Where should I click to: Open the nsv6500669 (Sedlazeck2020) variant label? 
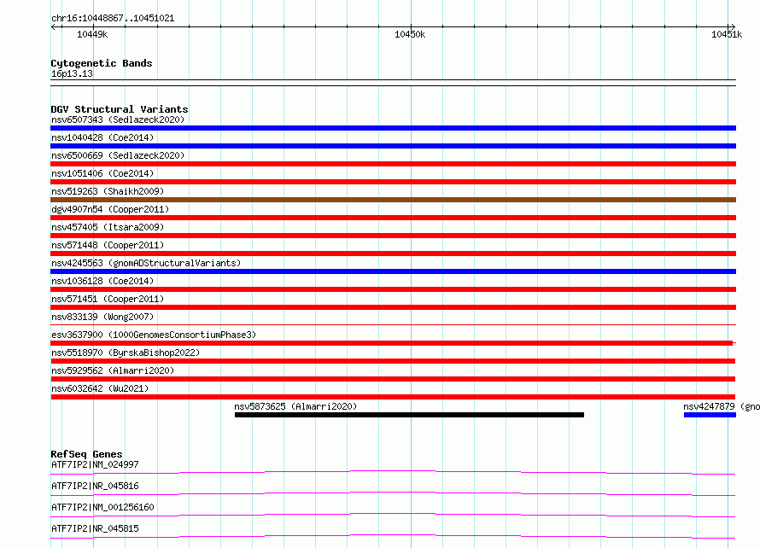click(118, 155)
